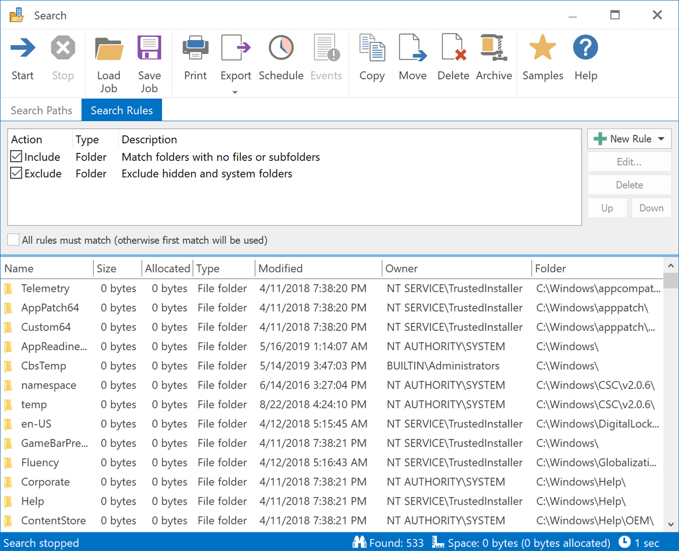
Task: Open Samples with the star icon
Action: (x=543, y=48)
